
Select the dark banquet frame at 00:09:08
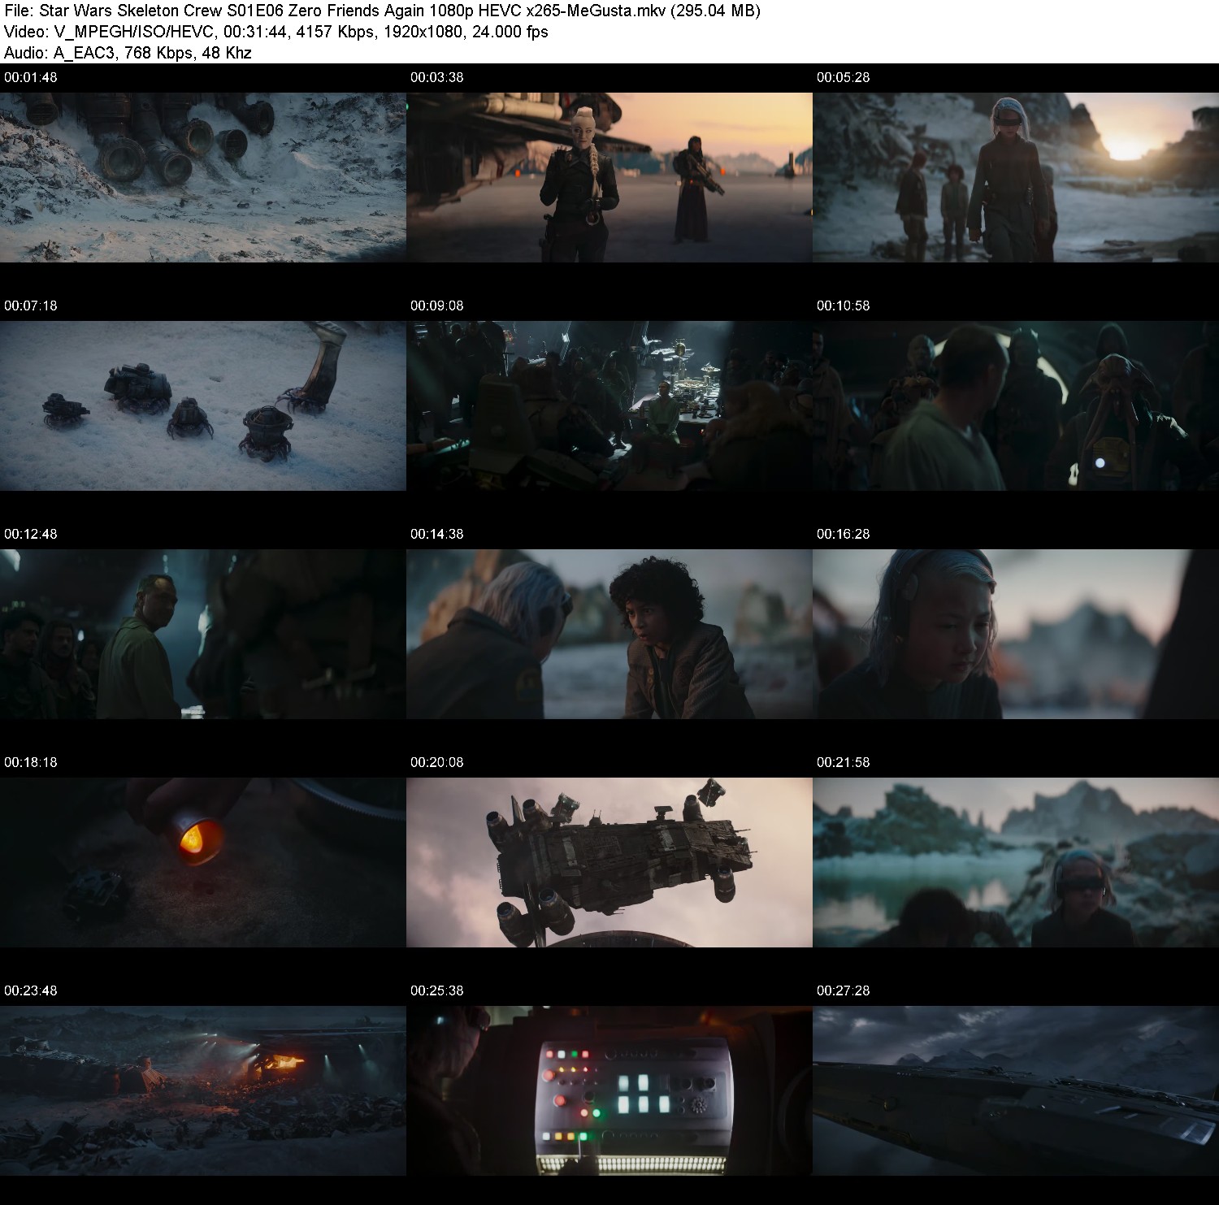coord(609,405)
